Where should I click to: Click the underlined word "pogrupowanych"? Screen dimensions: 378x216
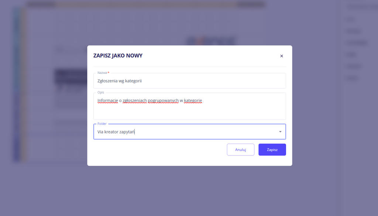[x=163, y=100]
